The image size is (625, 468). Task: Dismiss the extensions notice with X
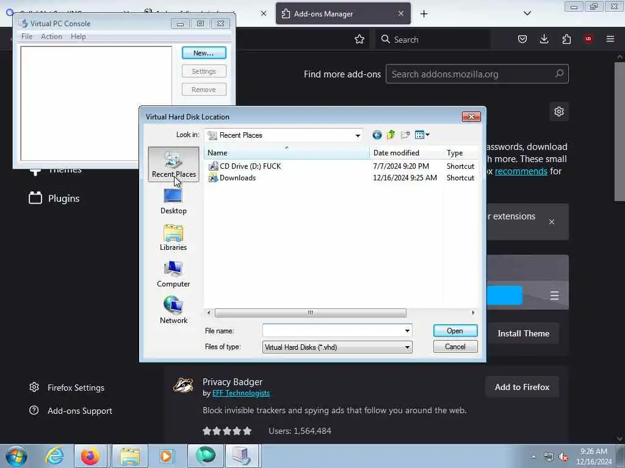click(x=552, y=222)
